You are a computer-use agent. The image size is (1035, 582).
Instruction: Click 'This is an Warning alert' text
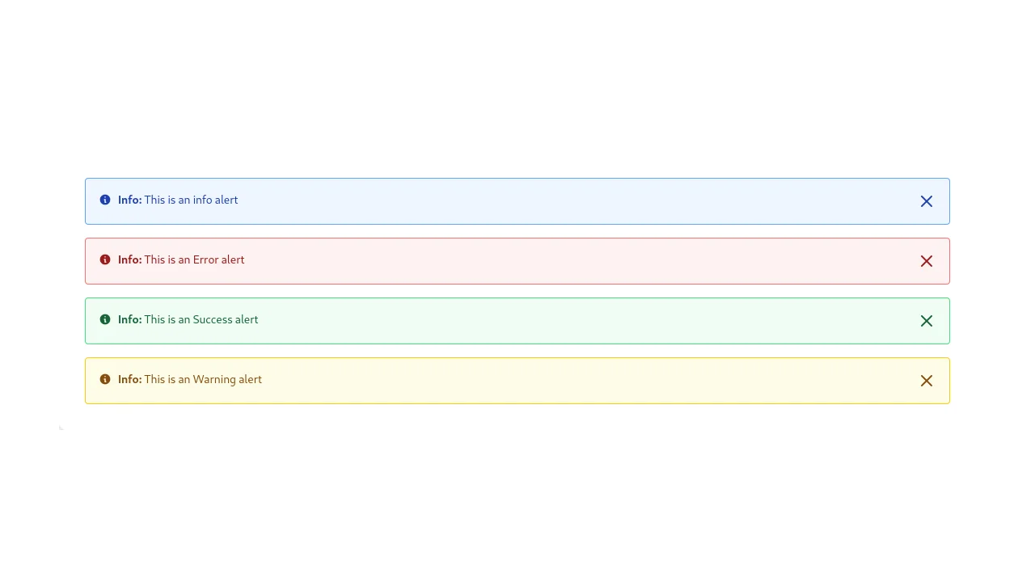pyautogui.click(x=203, y=379)
